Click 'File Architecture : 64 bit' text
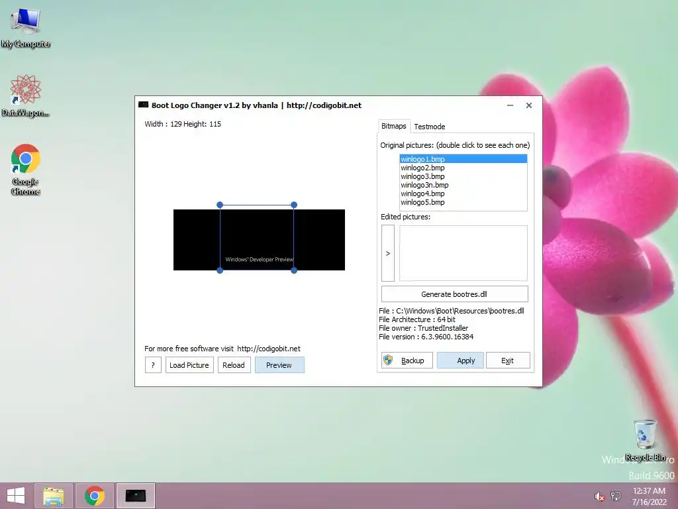 pyautogui.click(x=417, y=319)
